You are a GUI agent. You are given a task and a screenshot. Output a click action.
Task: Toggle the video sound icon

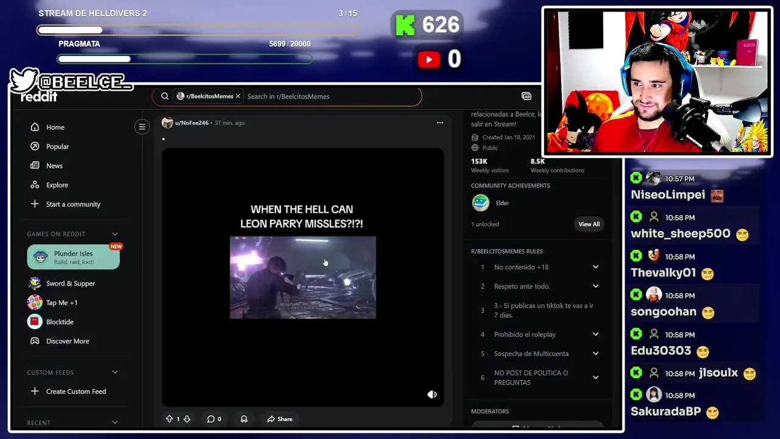click(432, 394)
